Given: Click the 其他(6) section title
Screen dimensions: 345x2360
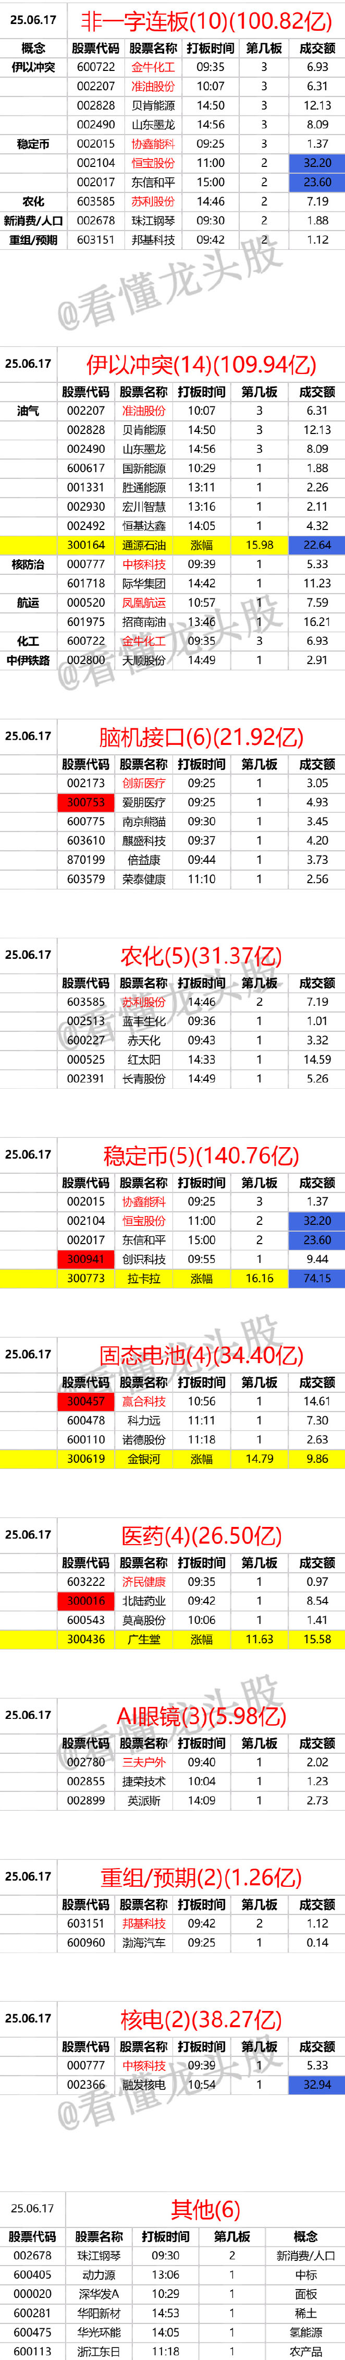Looking at the screenshot, I should pyautogui.click(x=206, y=2209).
